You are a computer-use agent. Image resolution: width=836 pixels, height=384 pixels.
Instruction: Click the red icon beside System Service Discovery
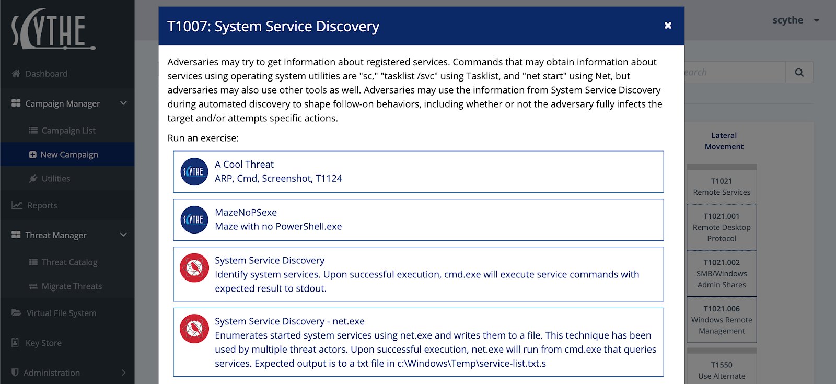click(194, 268)
